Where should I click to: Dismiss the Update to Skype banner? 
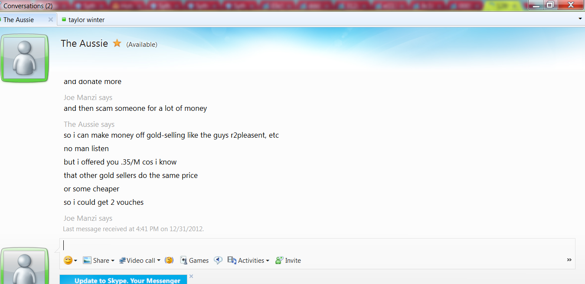(x=191, y=276)
